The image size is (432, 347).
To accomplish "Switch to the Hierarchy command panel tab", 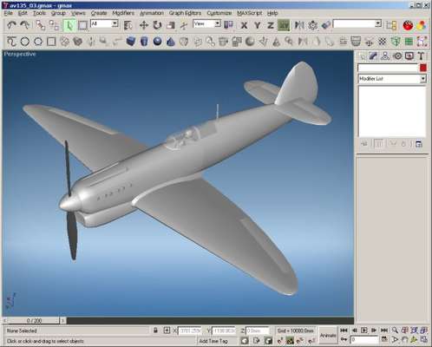I will point(385,56).
